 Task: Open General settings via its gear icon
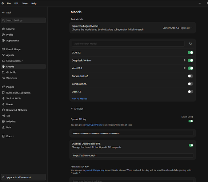pos(3,29)
